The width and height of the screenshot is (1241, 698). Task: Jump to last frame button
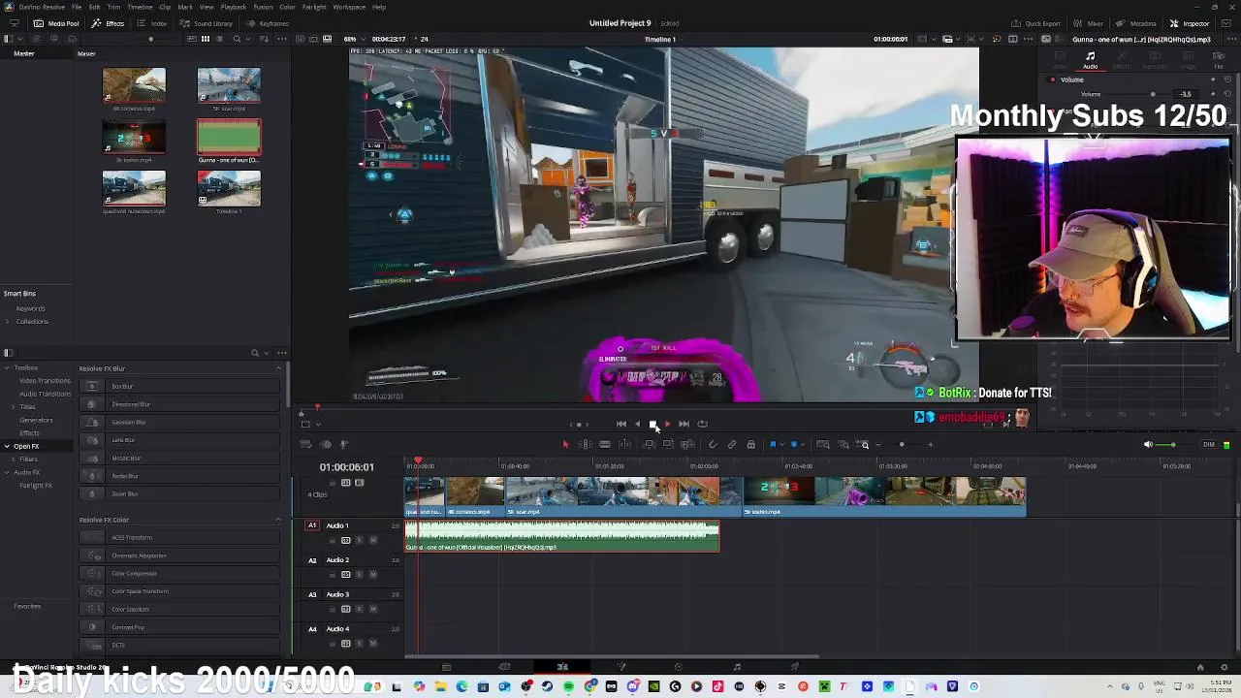pos(684,424)
